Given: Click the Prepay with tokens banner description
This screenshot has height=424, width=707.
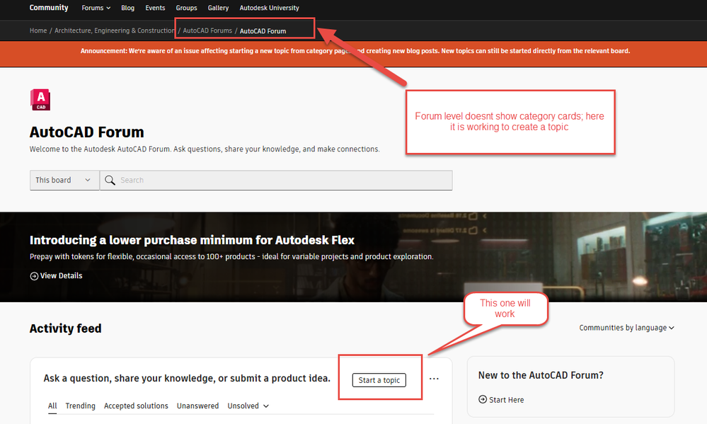Looking at the screenshot, I should (x=231, y=257).
